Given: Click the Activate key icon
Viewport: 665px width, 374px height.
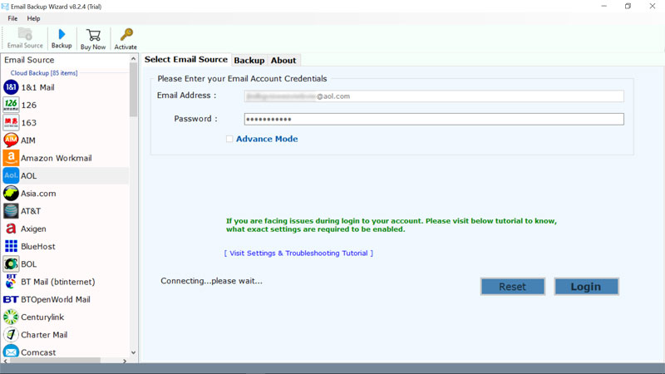Looking at the screenshot, I should tap(126, 35).
